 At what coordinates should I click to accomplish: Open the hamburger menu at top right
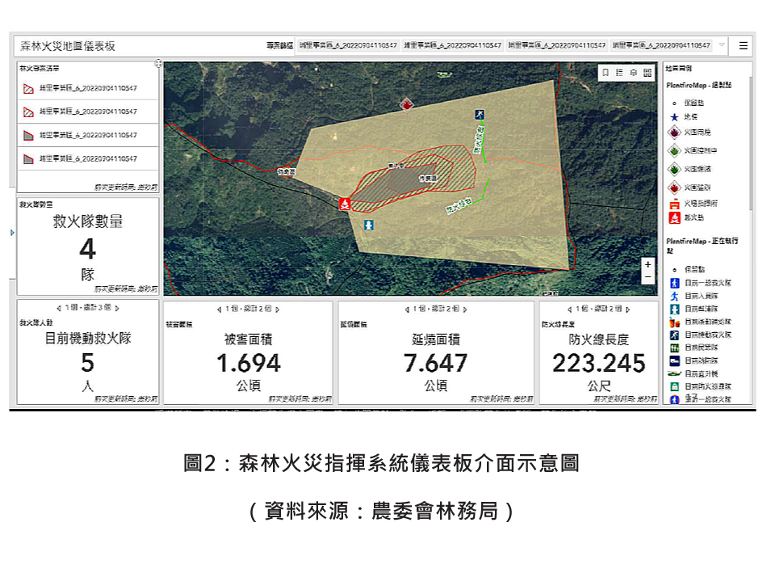(743, 46)
